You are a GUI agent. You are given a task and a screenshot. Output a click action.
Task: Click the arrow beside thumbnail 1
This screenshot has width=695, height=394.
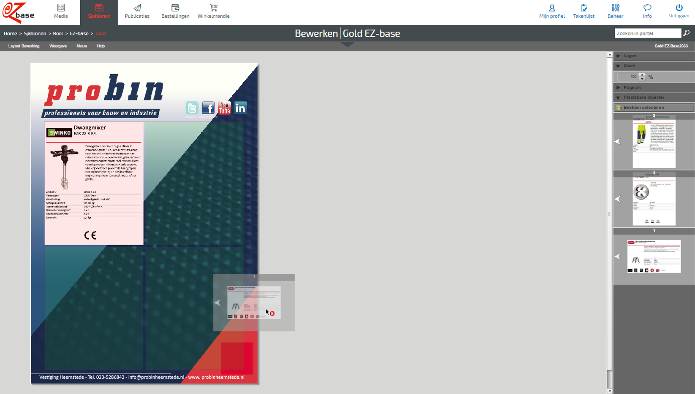(618, 256)
